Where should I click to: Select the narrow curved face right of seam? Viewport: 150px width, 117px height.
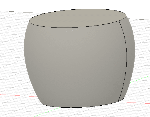pos(131,57)
